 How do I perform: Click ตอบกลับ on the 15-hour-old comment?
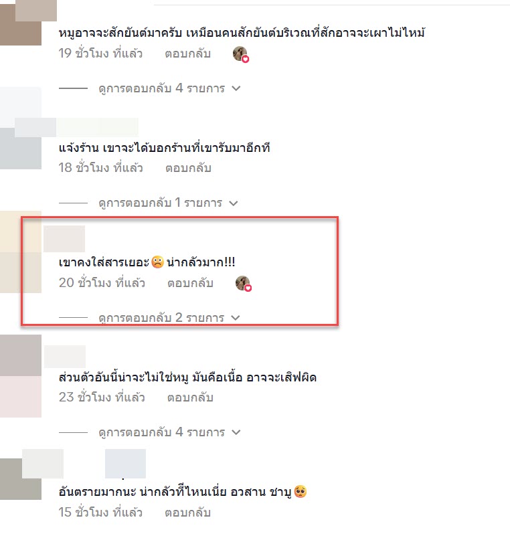pyautogui.click(x=187, y=513)
